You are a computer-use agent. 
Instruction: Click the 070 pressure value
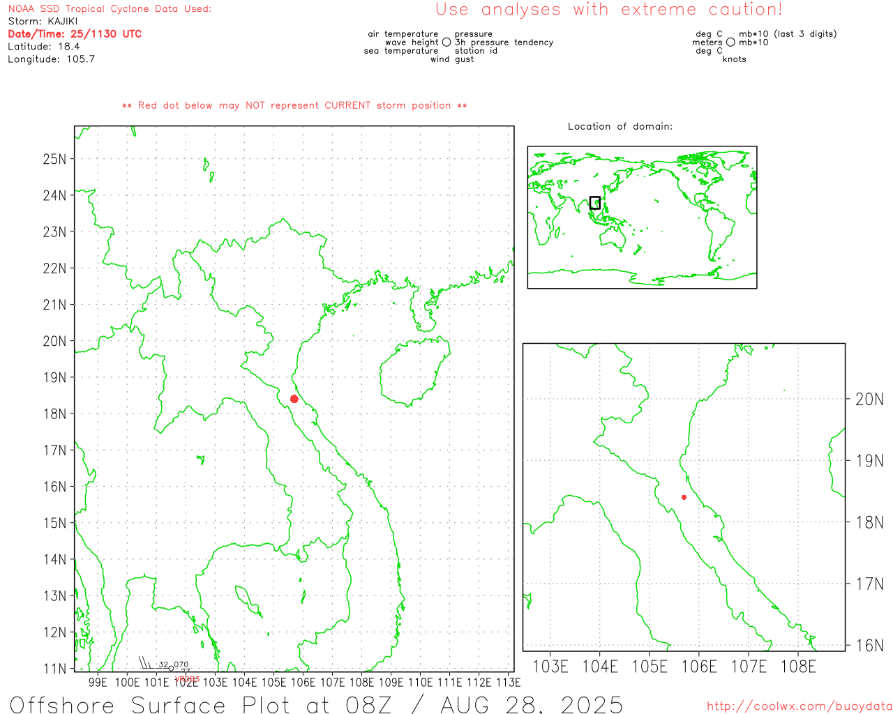tap(181, 664)
